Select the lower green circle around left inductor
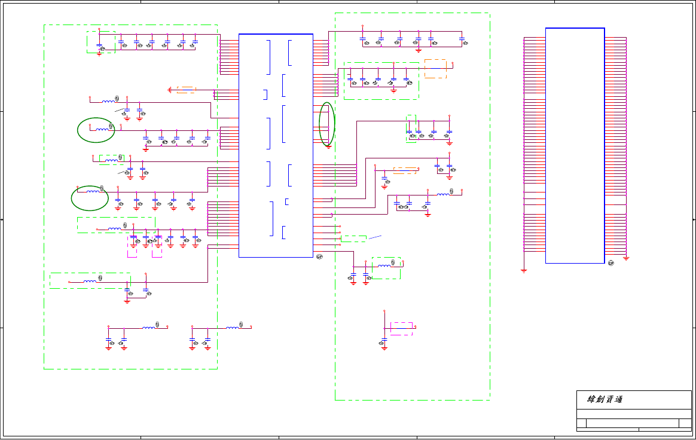The width and height of the screenshot is (696, 440). coord(90,198)
